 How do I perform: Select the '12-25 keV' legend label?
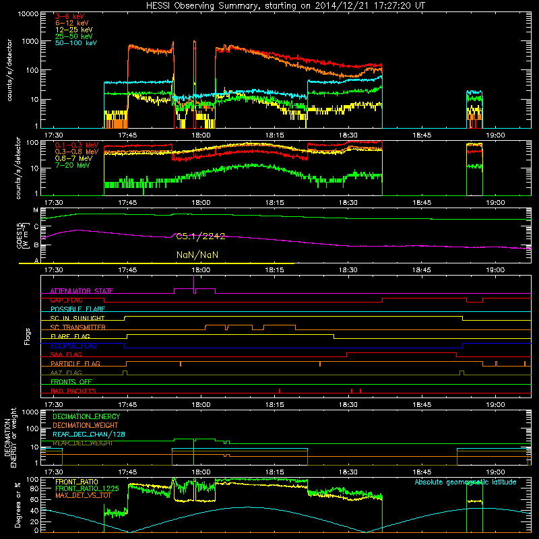(74, 30)
